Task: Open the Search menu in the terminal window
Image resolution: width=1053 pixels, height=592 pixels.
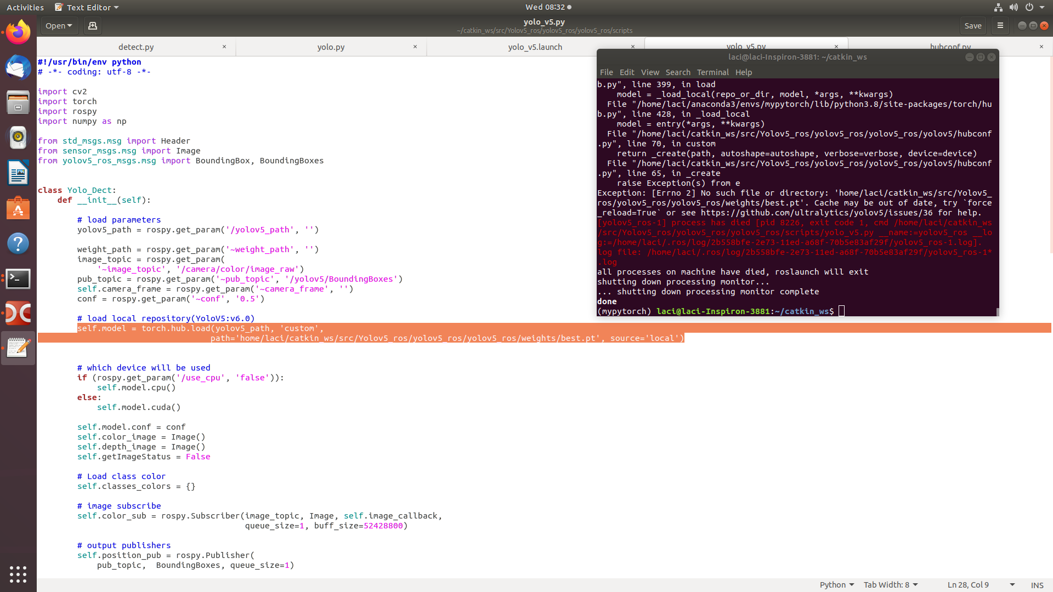Action: tap(678, 72)
